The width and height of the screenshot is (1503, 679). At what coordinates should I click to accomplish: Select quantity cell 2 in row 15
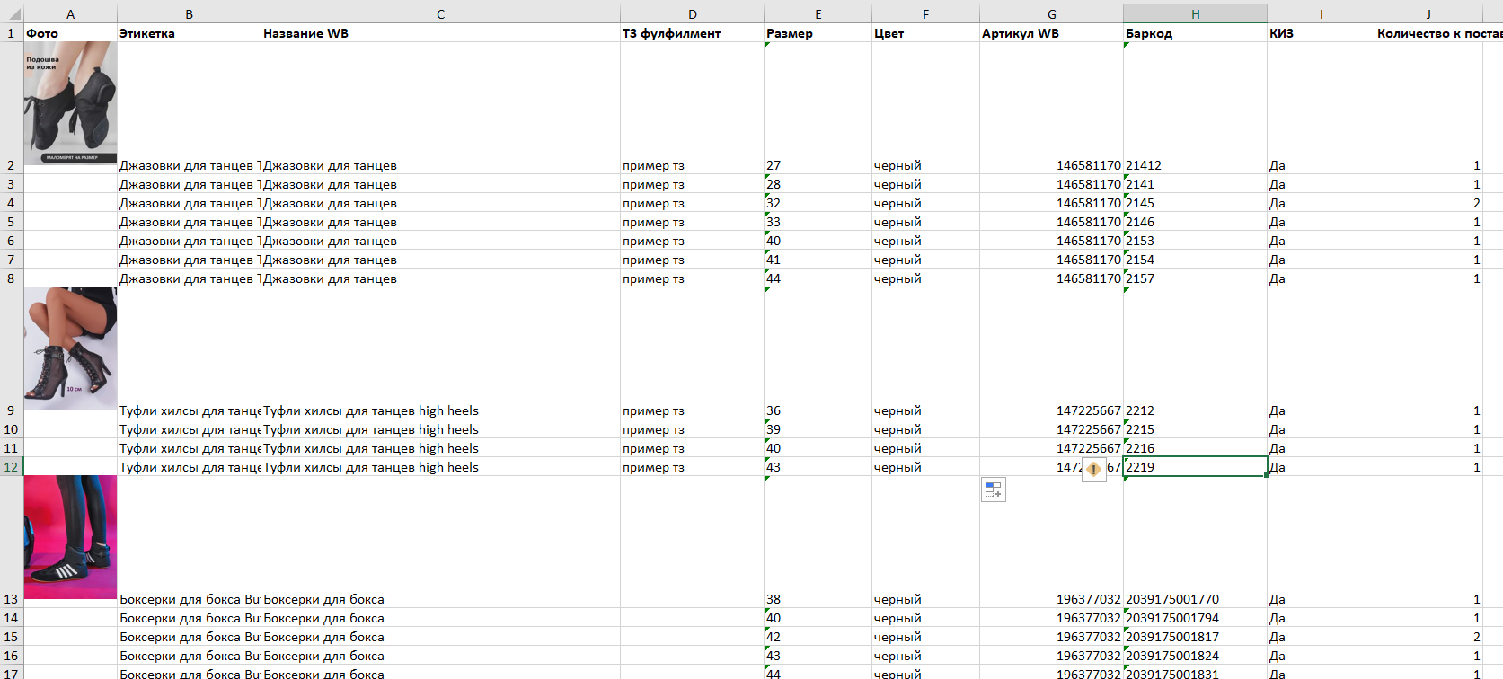(x=1428, y=637)
